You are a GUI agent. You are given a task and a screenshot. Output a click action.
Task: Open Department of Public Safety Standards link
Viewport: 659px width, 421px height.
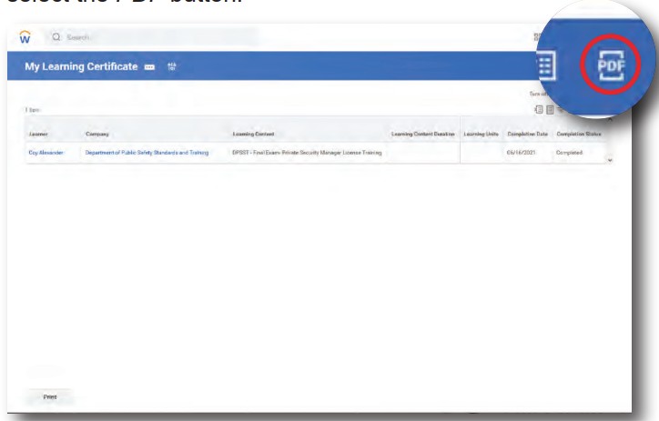click(147, 153)
